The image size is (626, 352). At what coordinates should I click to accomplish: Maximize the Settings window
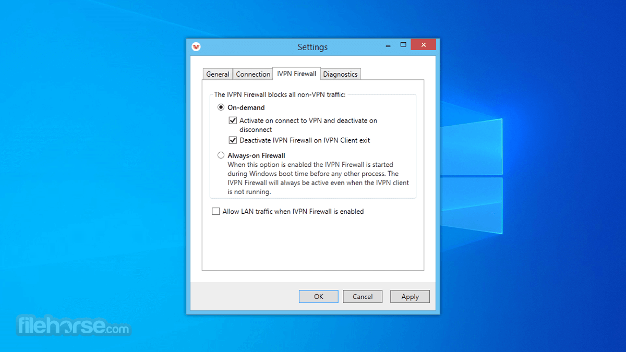coord(403,45)
